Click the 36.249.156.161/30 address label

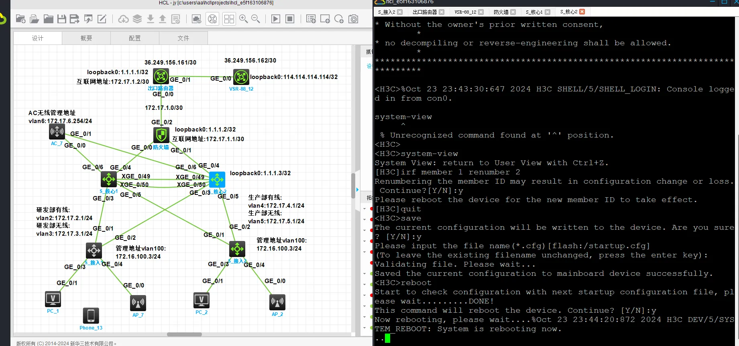coord(171,63)
